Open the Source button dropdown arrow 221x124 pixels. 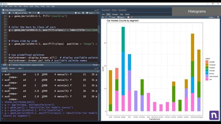pyautogui.click(x=95, y=13)
